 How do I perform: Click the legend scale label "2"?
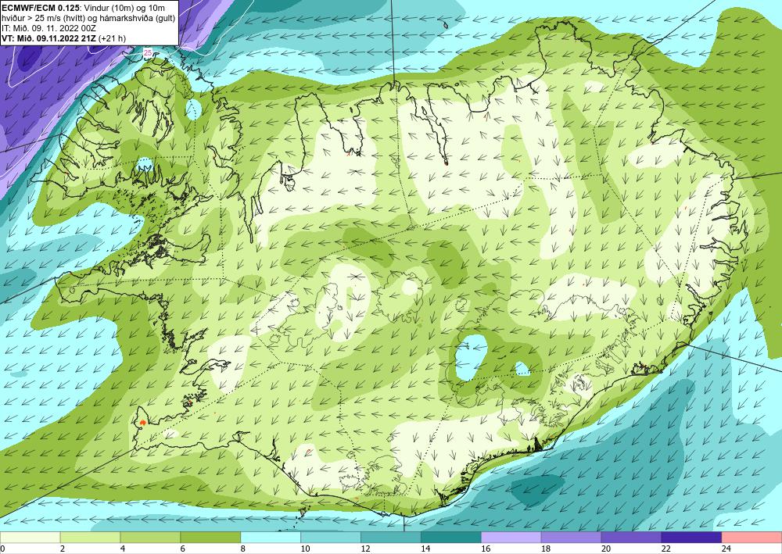pos(63,549)
